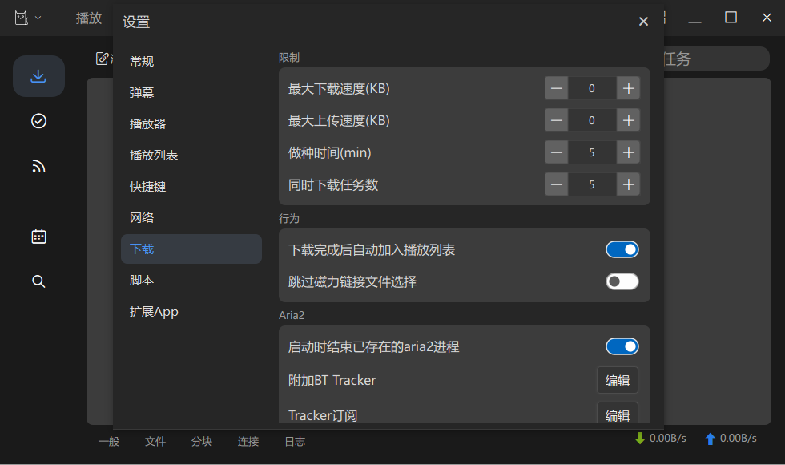Image resolution: width=785 pixels, height=465 pixels.
Task: Select the 下载 settings category
Action: [x=191, y=249]
